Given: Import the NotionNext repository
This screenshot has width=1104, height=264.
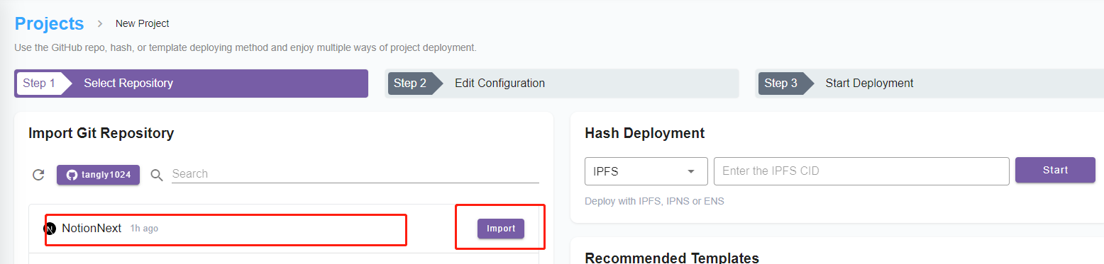Looking at the screenshot, I should click(501, 229).
